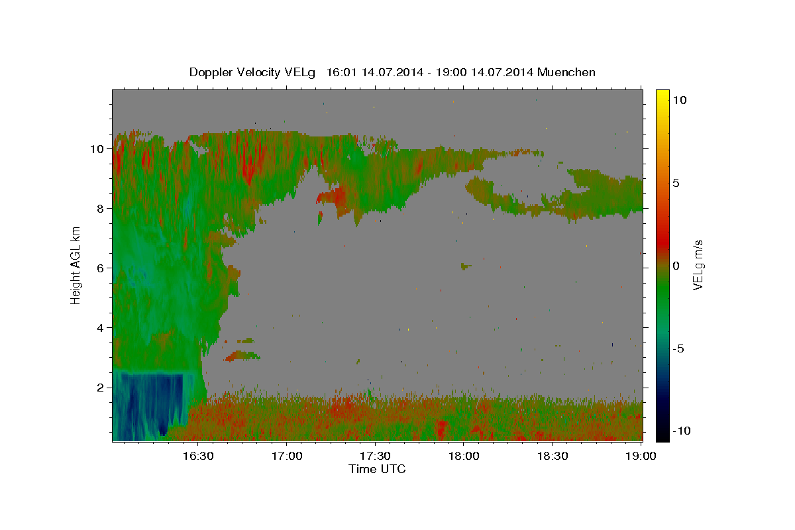Viewport: 795px width, 530px height.
Task: Click the colorbar label '-10'
Action: (681, 431)
